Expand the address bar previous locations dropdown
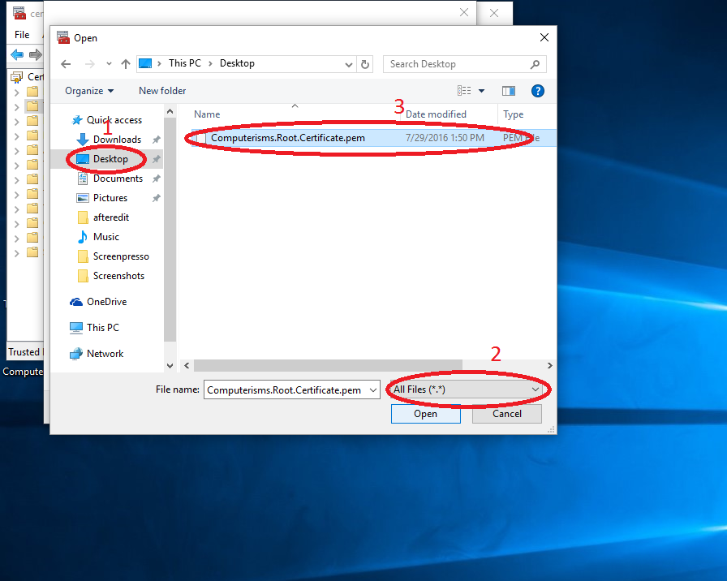This screenshot has width=727, height=581. pos(349,64)
